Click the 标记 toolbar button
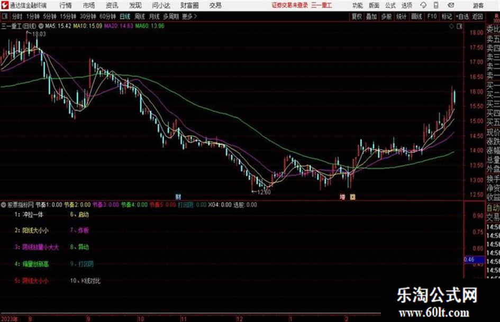The width and height of the screenshot is (500, 322). coord(447,16)
